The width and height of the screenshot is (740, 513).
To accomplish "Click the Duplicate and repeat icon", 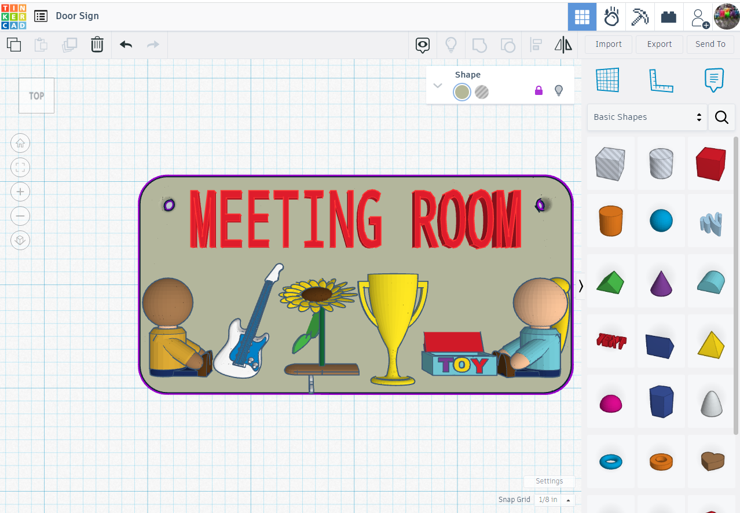I will [69, 45].
